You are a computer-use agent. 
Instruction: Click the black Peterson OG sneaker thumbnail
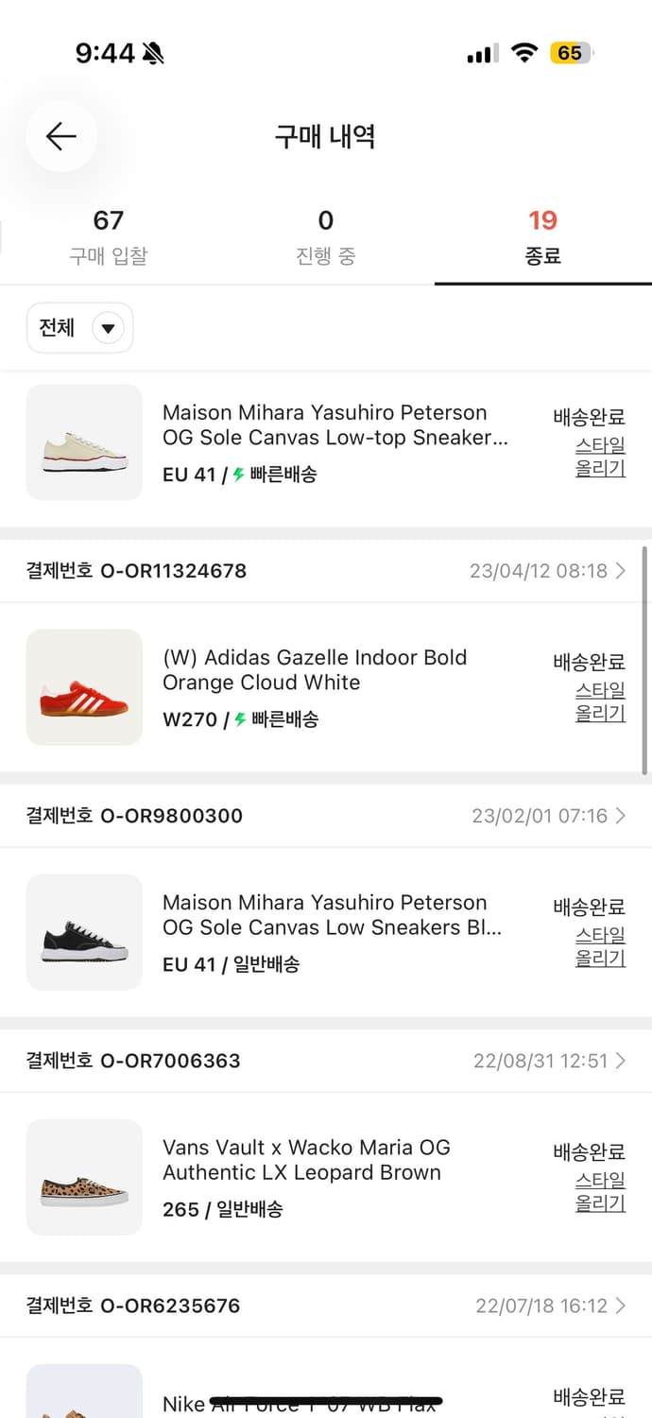click(x=84, y=932)
